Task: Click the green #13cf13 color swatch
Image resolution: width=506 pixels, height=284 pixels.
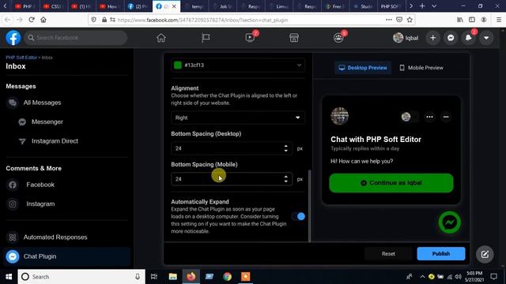Action: [178, 65]
